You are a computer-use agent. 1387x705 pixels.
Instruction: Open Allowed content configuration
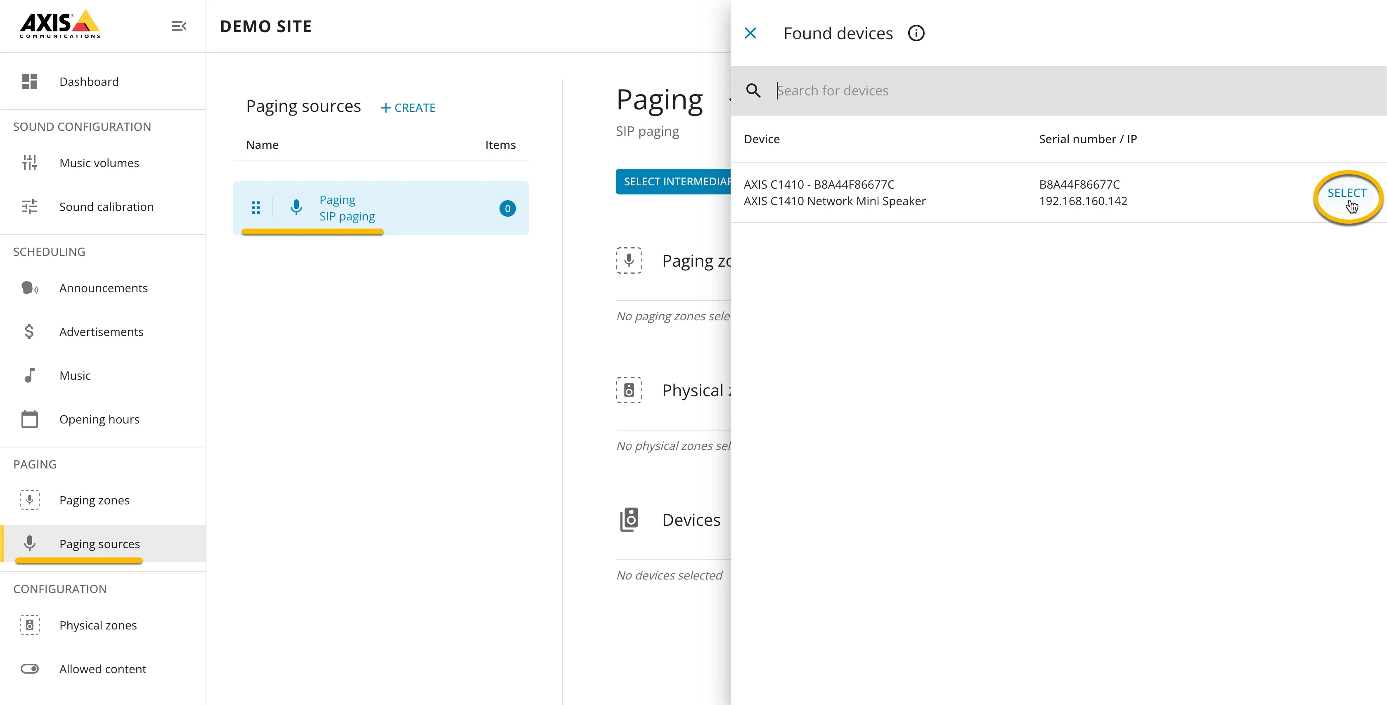[103, 668]
